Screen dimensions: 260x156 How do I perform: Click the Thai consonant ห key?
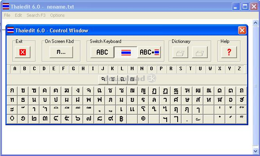click(x=209, y=100)
